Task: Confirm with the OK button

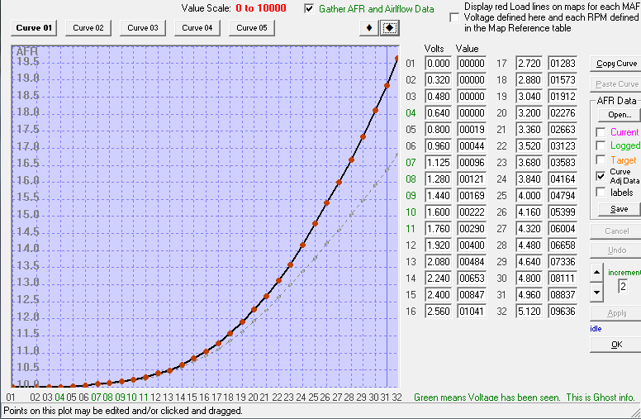Action: click(616, 345)
